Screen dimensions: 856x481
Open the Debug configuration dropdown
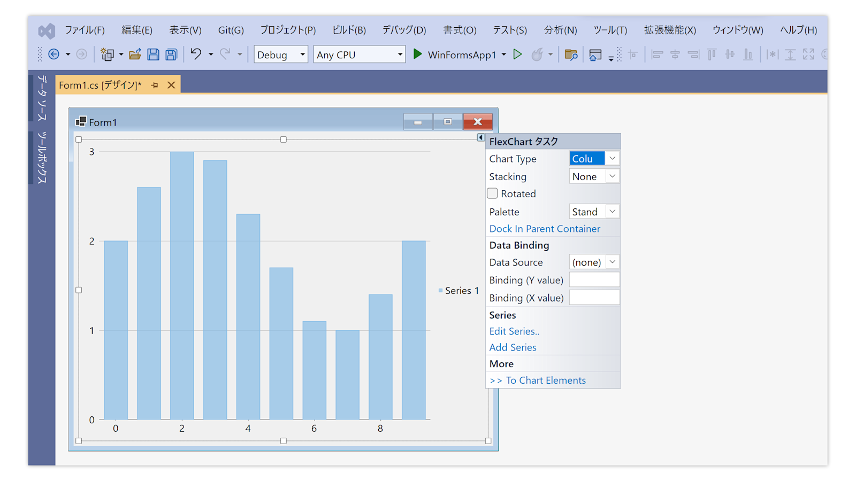click(x=280, y=55)
